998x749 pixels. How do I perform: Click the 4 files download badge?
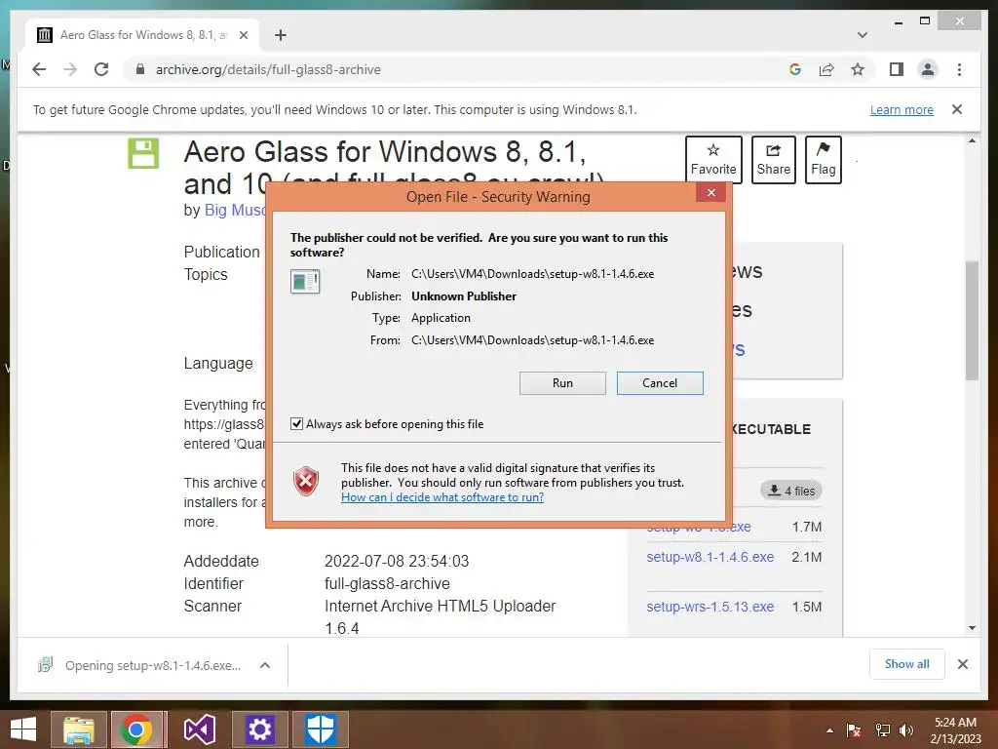click(x=791, y=491)
